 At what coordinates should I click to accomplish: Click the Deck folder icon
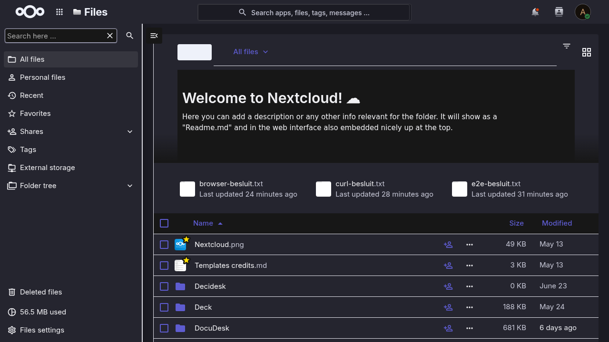click(180, 307)
